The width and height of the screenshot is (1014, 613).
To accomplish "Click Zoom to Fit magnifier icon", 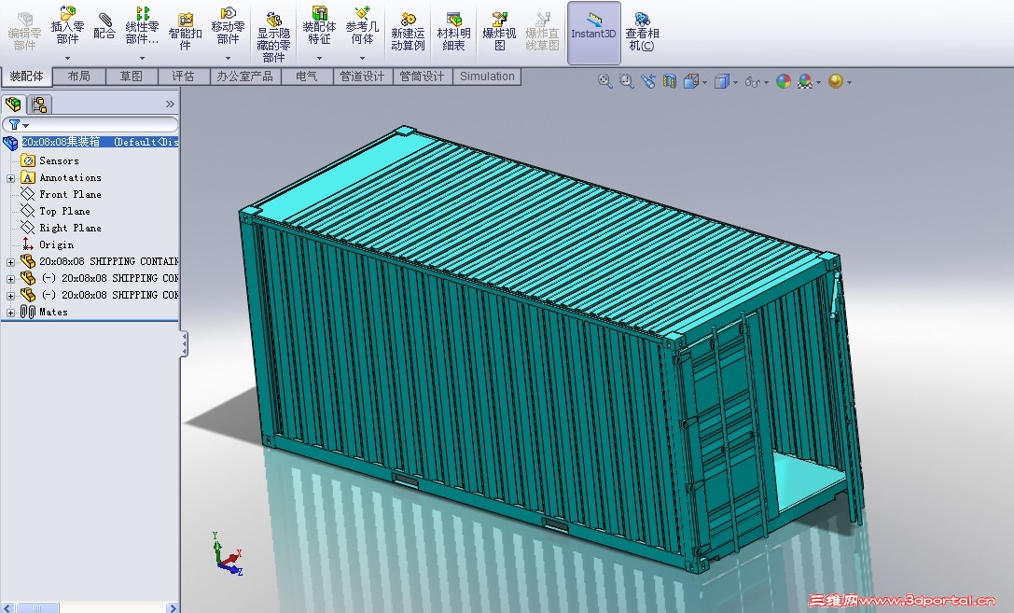I will (604, 81).
